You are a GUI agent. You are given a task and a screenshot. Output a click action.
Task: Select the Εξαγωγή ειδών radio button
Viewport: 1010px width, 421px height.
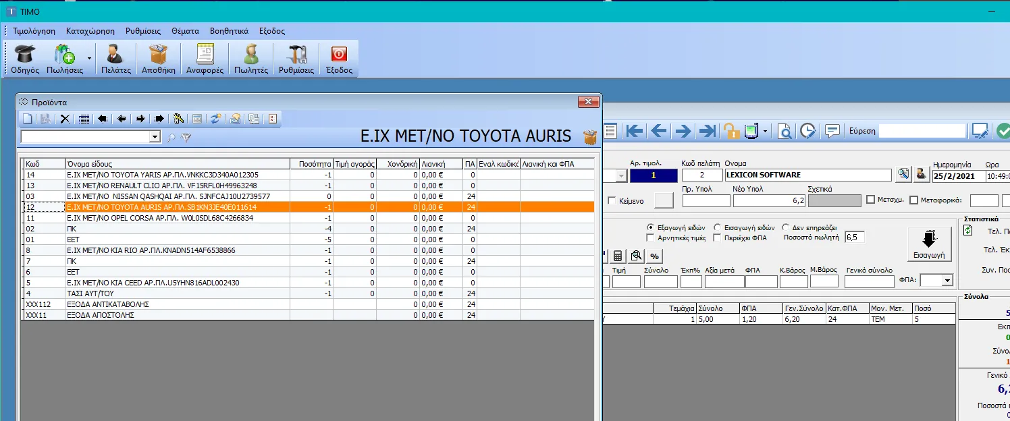651,227
